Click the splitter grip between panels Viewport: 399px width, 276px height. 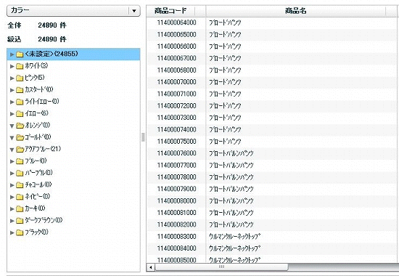point(143,137)
